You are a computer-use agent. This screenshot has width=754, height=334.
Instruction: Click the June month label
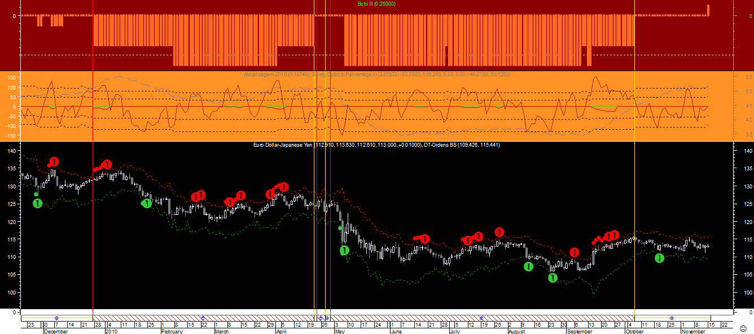pos(396,332)
